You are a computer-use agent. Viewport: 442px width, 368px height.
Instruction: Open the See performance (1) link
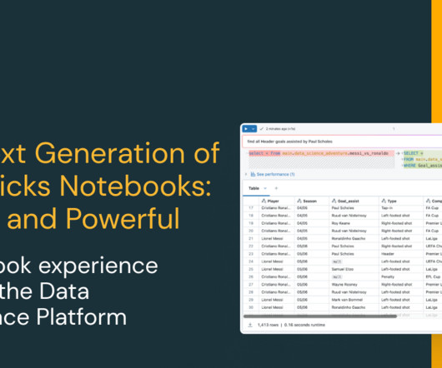275,175
